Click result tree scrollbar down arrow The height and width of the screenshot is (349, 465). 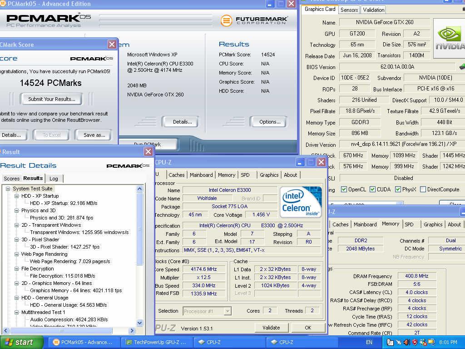point(140,323)
